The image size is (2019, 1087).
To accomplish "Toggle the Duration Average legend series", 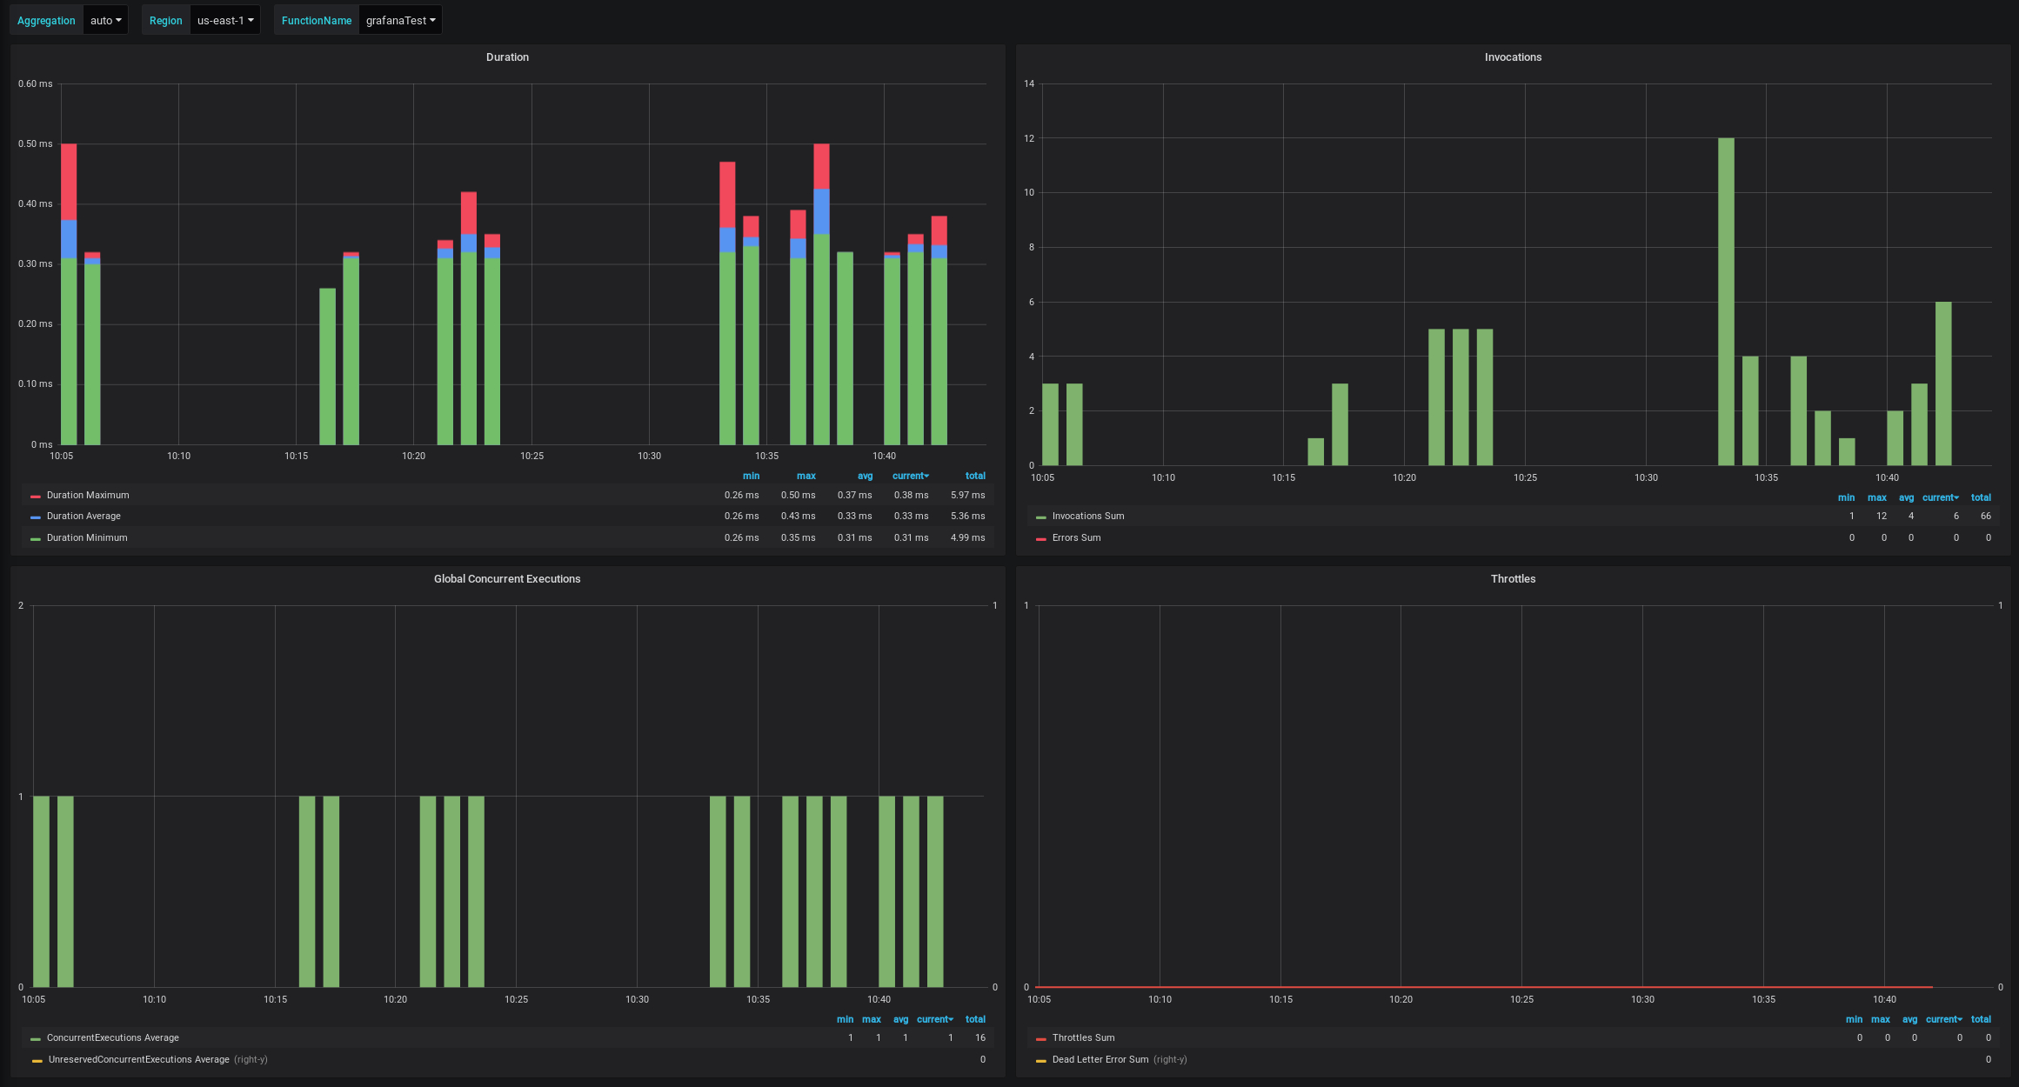I will [x=84, y=517].
